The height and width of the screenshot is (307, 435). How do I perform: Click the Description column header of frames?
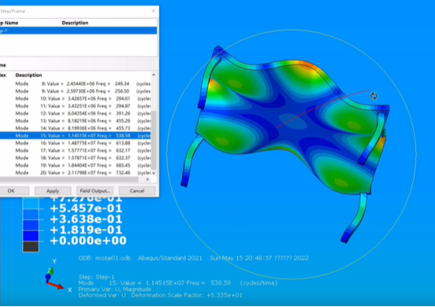28,75
